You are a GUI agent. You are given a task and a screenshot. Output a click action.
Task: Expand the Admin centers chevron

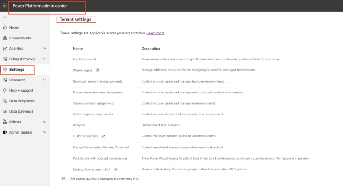(45, 132)
